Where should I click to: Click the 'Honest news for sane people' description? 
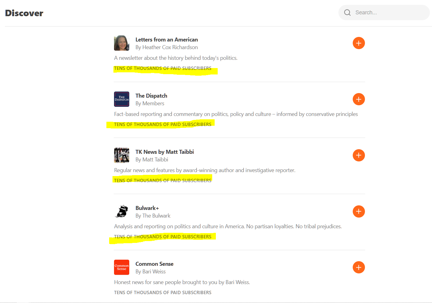[182, 282]
